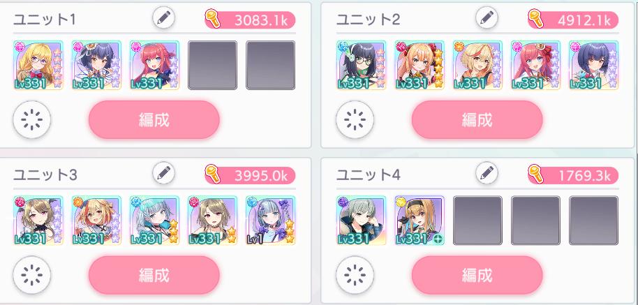
Task: Click the round dotted icon in ユニット4
Action: 355,275
